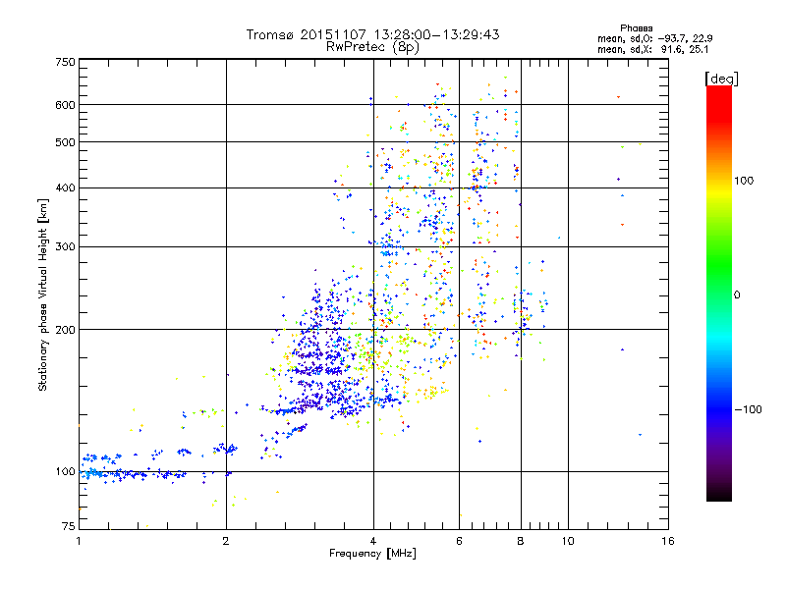Click the plot title 'Tromsø 20151107 13:28:00-13:29:43'
The height and width of the screenshot is (589, 786).
(373, 34)
